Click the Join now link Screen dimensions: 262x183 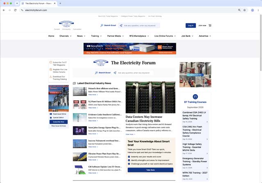click(x=202, y=25)
